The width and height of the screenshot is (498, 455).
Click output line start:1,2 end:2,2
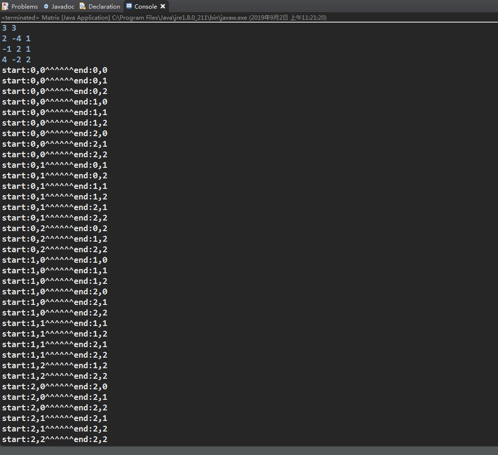55,376
